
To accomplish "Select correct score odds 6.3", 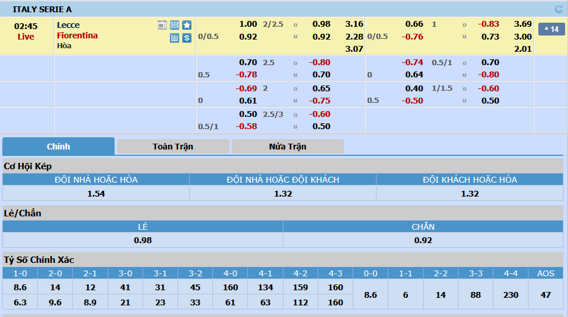I will (x=20, y=302).
